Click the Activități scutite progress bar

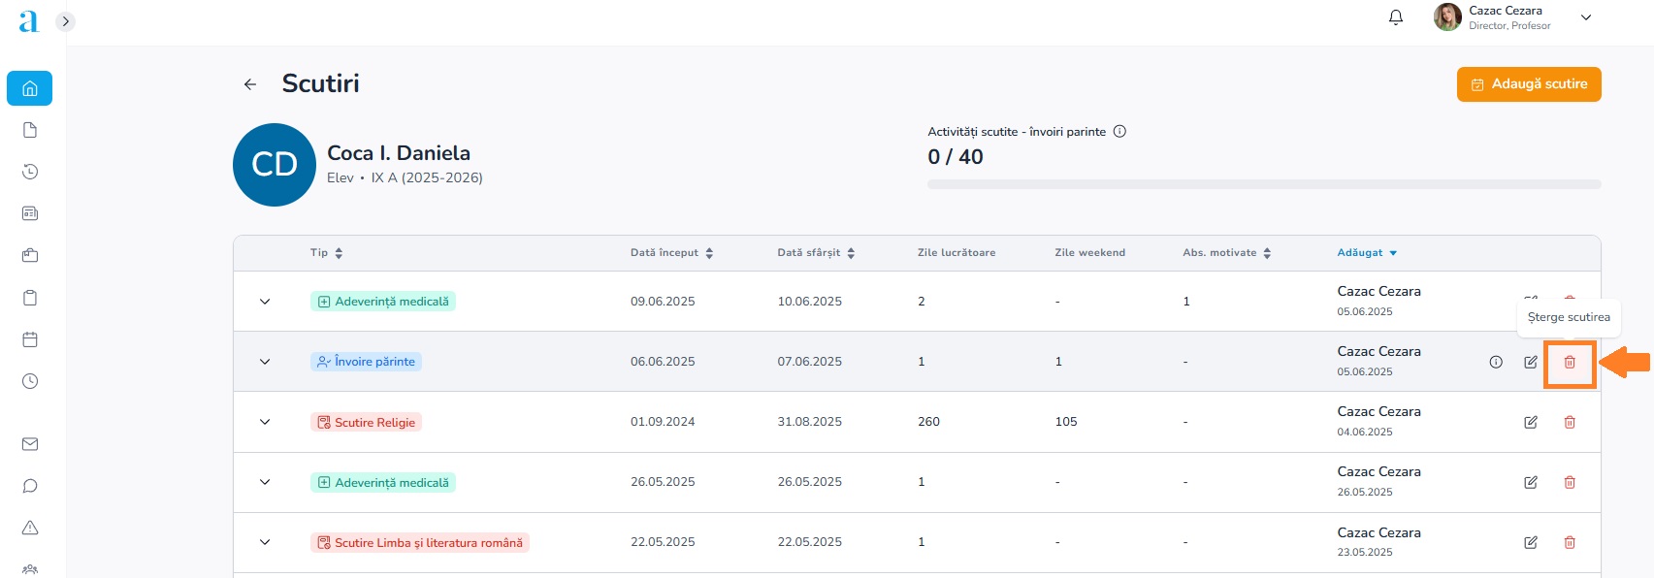pyautogui.click(x=1263, y=184)
